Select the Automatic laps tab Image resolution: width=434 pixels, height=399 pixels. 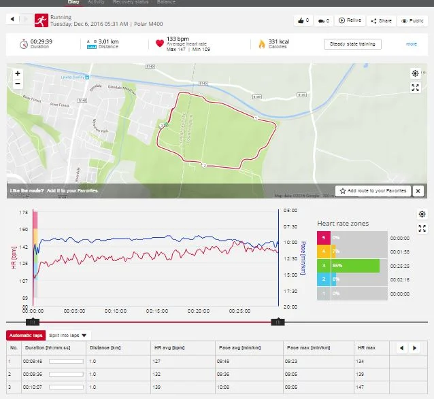click(x=25, y=336)
